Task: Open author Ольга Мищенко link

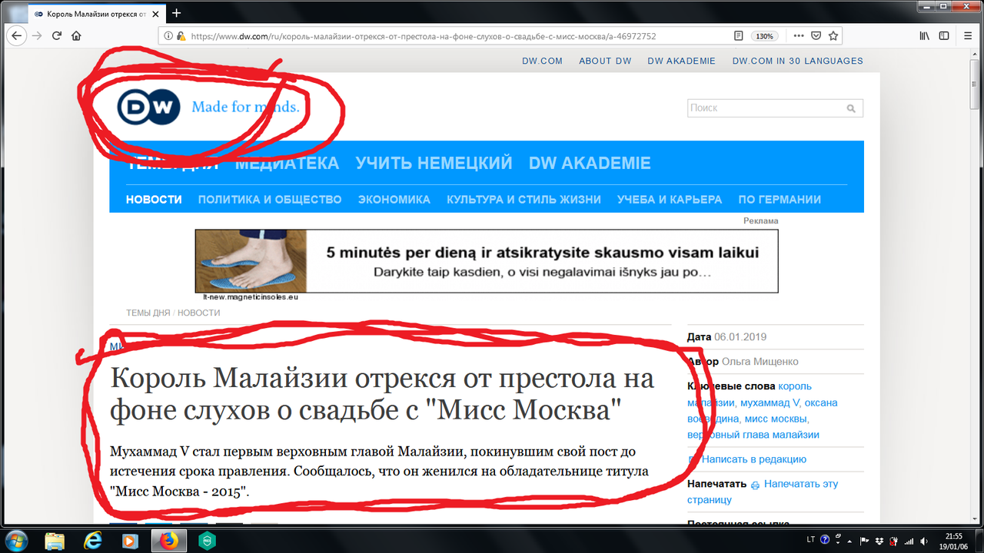Action: point(760,361)
